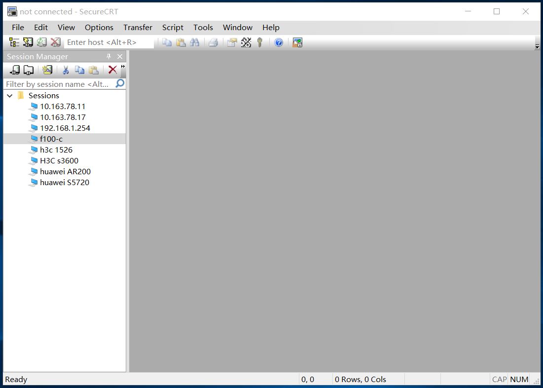This screenshot has width=543, height=388.
Task: Select session 10.163.78.11
Action: click(x=63, y=107)
